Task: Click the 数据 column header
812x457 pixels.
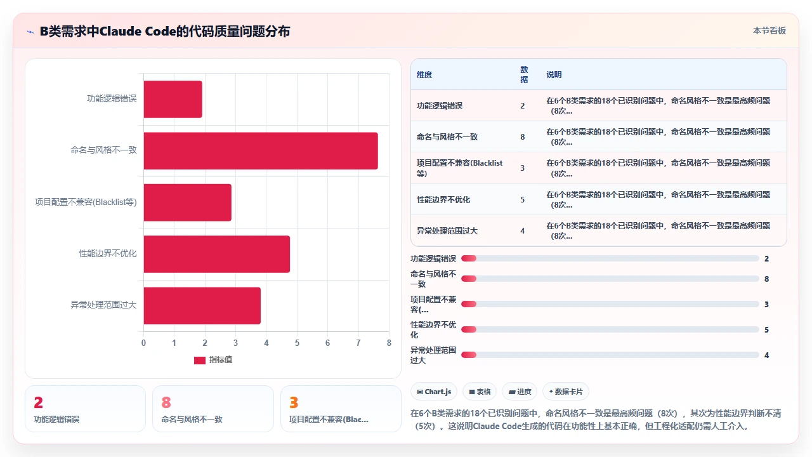Action: (x=524, y=75)
